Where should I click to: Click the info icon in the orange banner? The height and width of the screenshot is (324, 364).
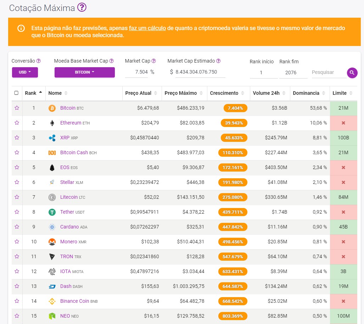click(21, 29)
